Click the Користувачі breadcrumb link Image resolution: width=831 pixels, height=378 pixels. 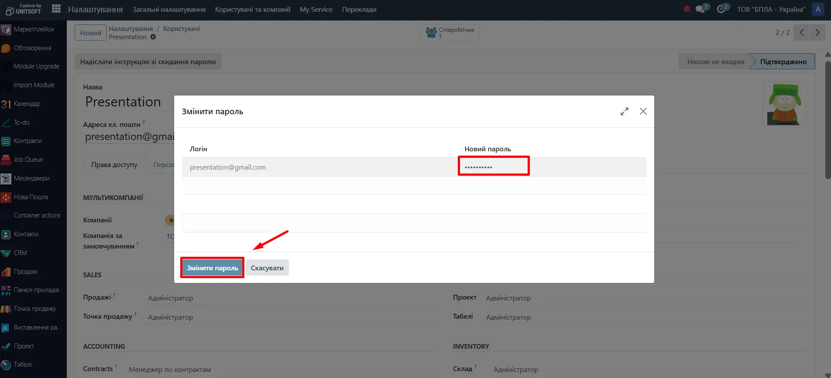tap(181, 29)
